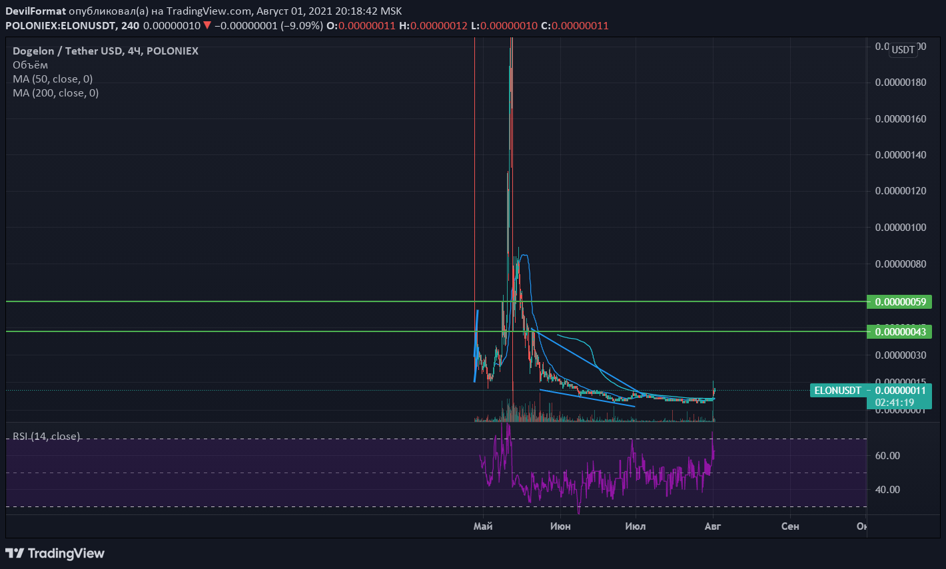Select the green 0.00000059 price level tag
Screen dimensions: 946x569
click(899, 301)
